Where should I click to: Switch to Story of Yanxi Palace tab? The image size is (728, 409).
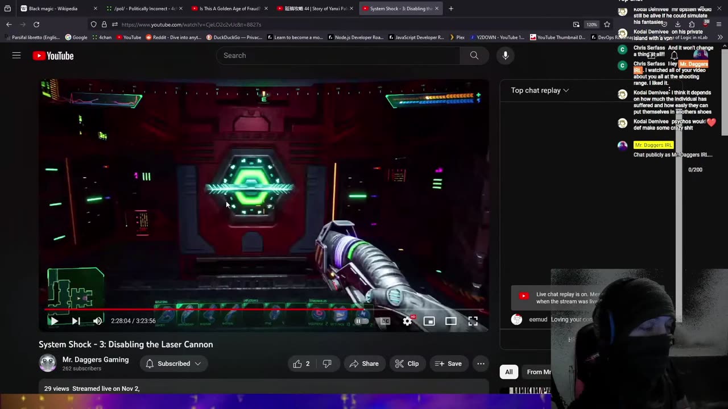(315, 9)
